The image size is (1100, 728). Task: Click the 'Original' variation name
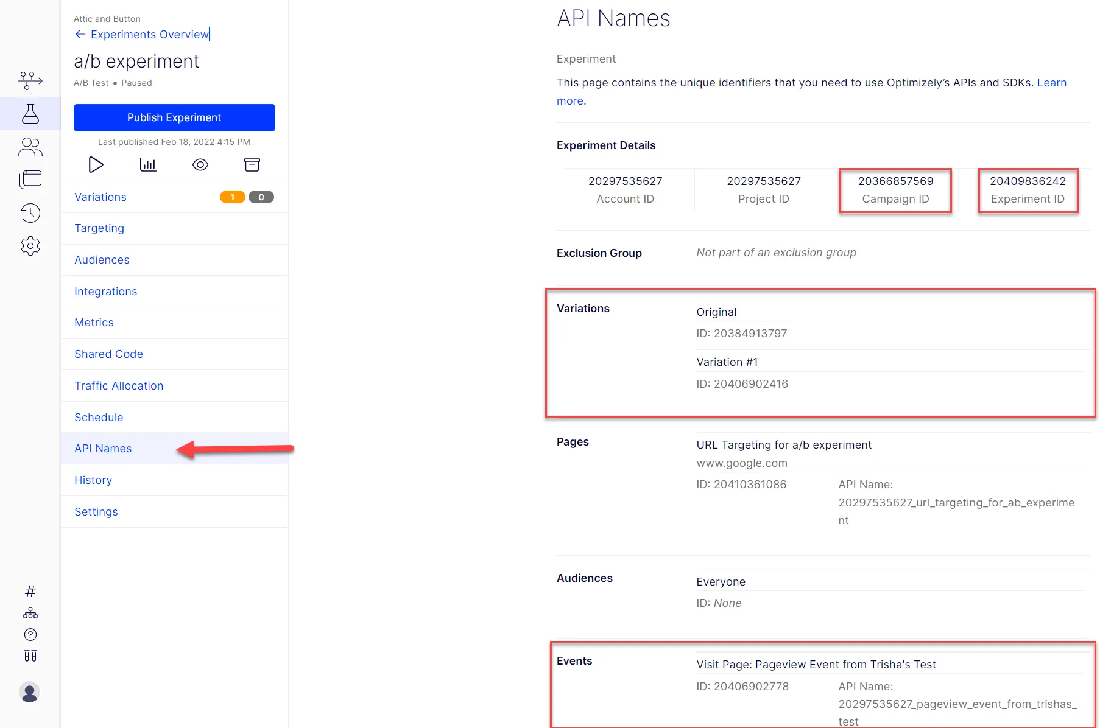[x=716, y=312]
